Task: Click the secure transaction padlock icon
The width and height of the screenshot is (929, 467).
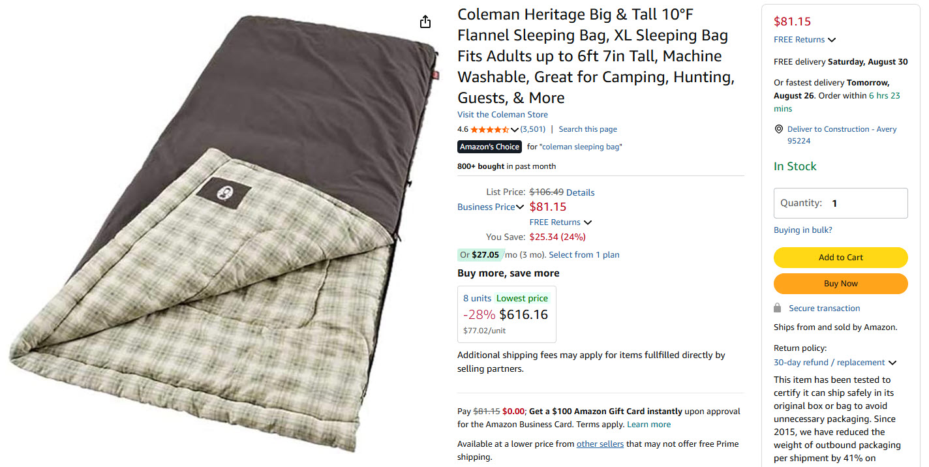Action: coord(777,308)
